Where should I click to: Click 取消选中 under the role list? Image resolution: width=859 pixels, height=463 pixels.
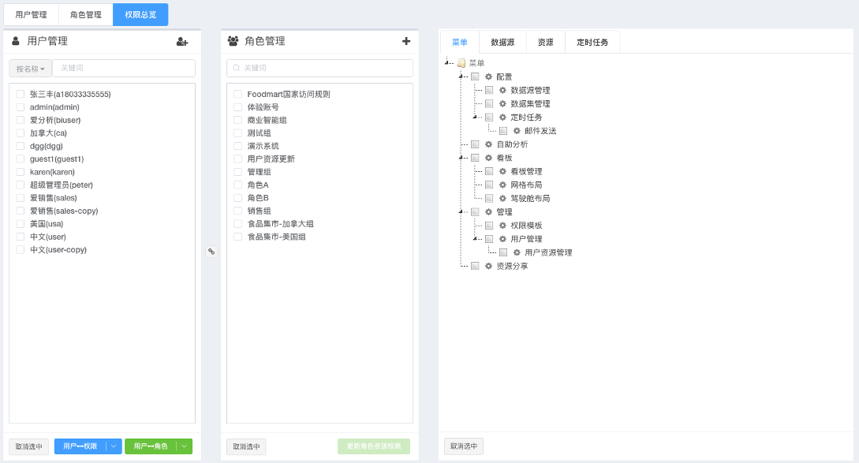(x=246, y=446)
